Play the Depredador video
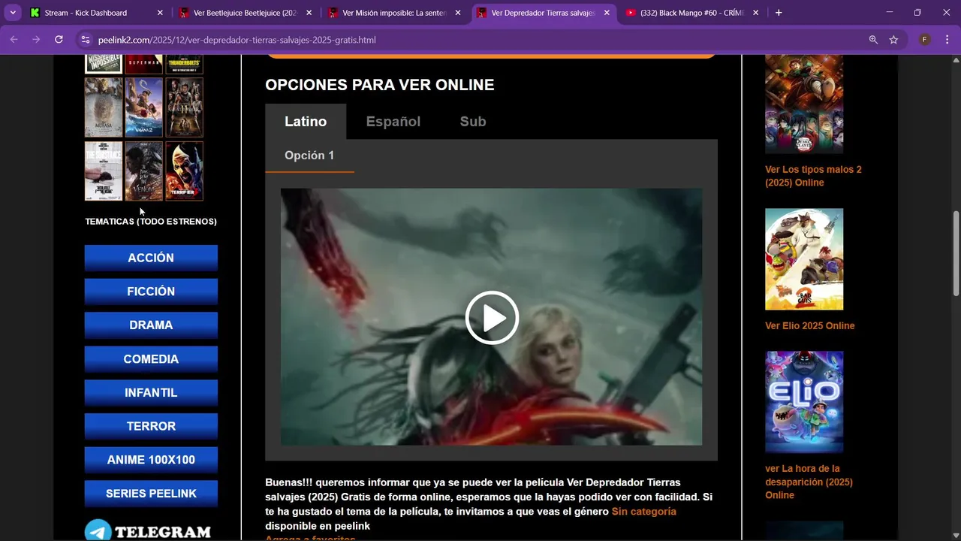The image size is (961, 541). [492, 317]
